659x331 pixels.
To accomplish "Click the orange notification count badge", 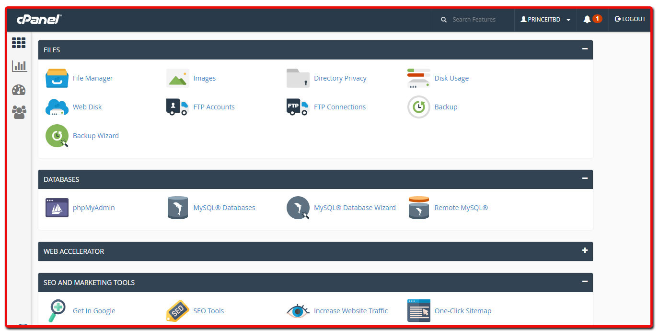I will point(597,19).
